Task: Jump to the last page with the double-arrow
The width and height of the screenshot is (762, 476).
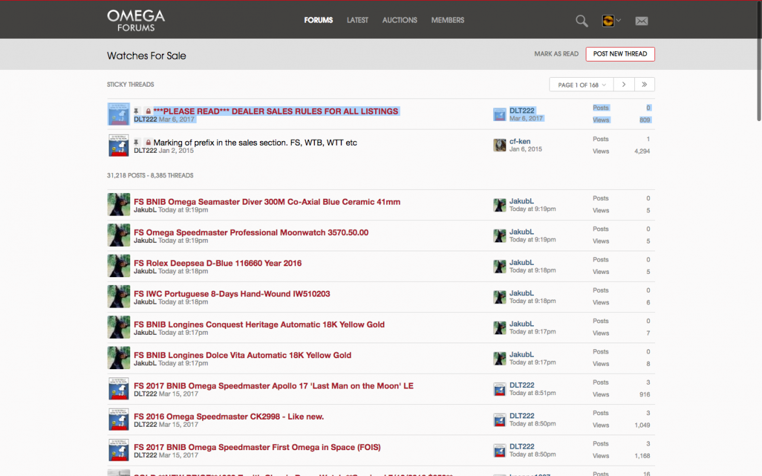Action: pyautogui.click(x=644, y=84)
